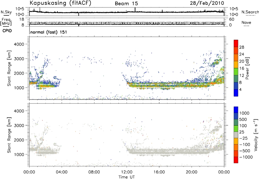
Task: Click the CPID label
Action: pyautogui.click(x=7, y=31)
